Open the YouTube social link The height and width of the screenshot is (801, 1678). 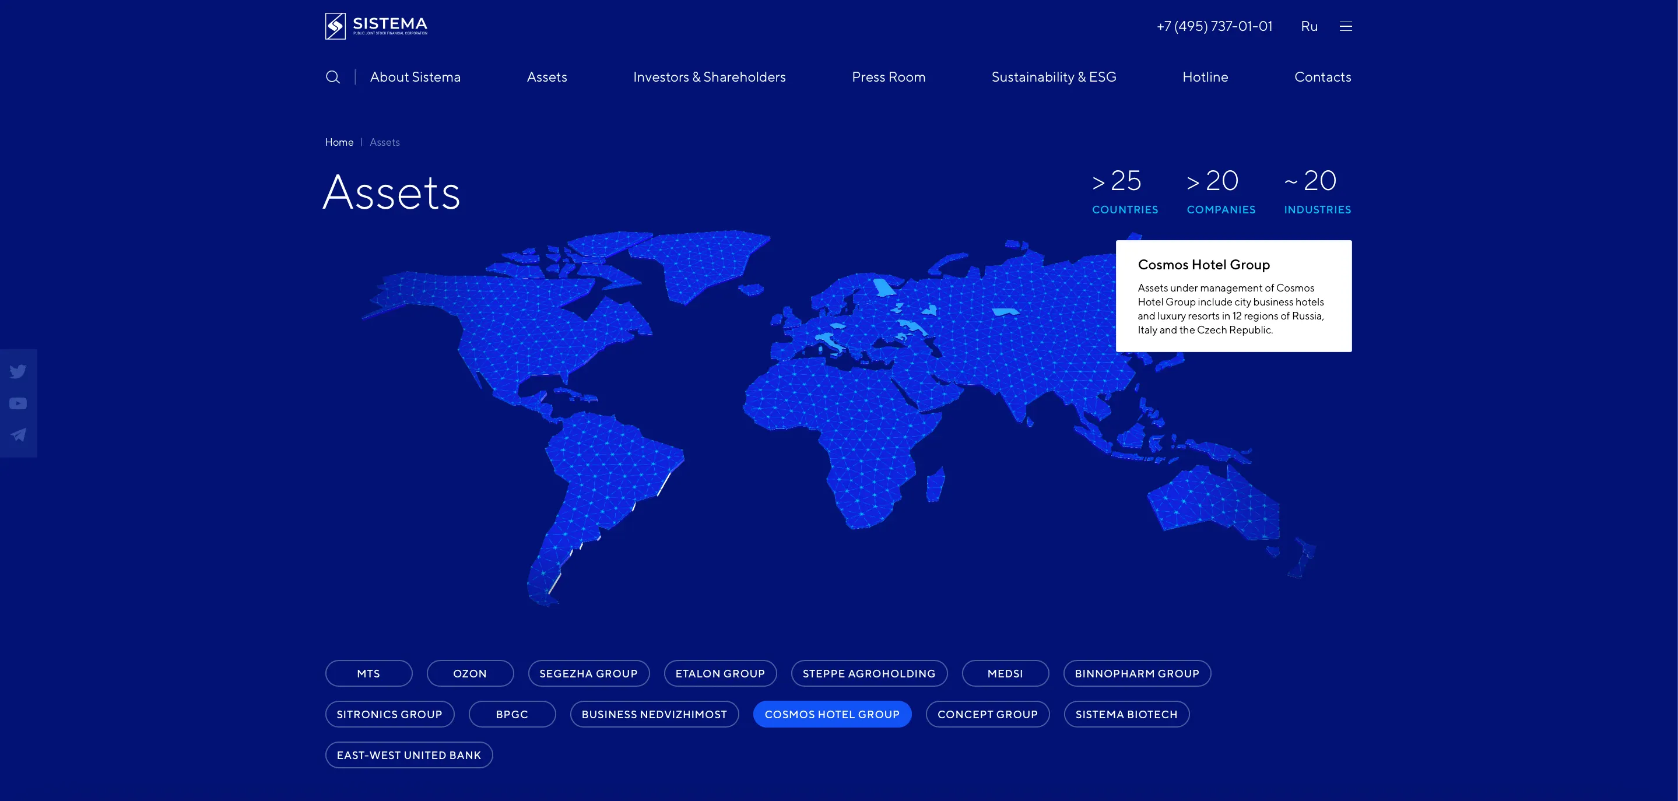click(x=18, y=404)
